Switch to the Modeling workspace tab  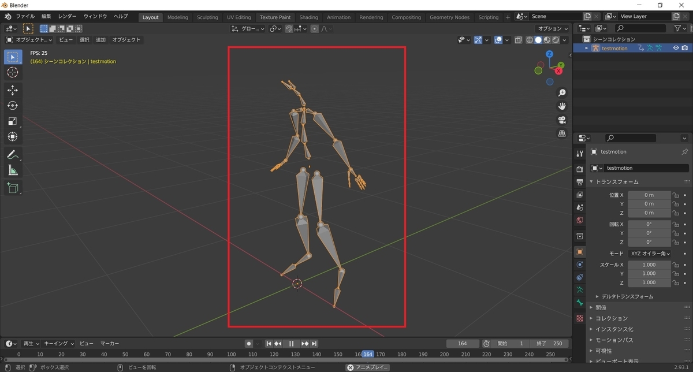178,17
